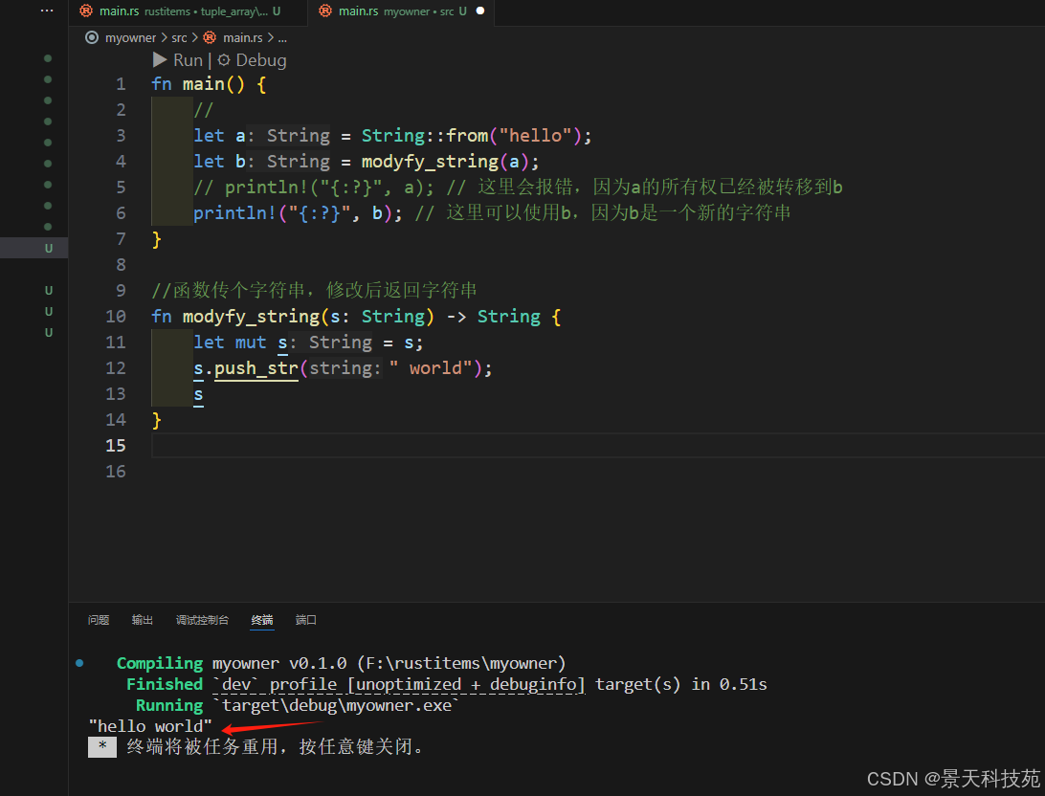Click the push_str method on line 12
1045x796 pixels.
click(256, 368)
